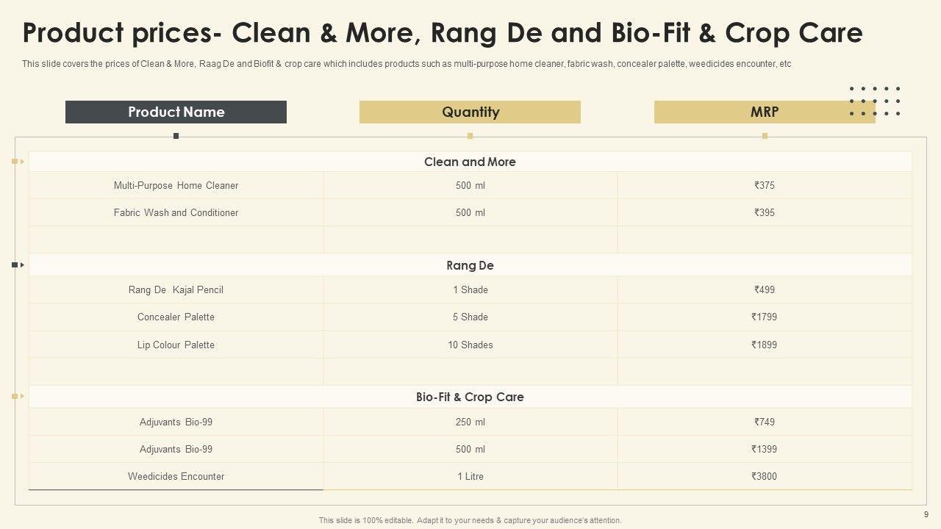This screenshot has width=941, height=529.
Task: Select the Bio-Fit & Crop Care section row
Action: point(470,397)
